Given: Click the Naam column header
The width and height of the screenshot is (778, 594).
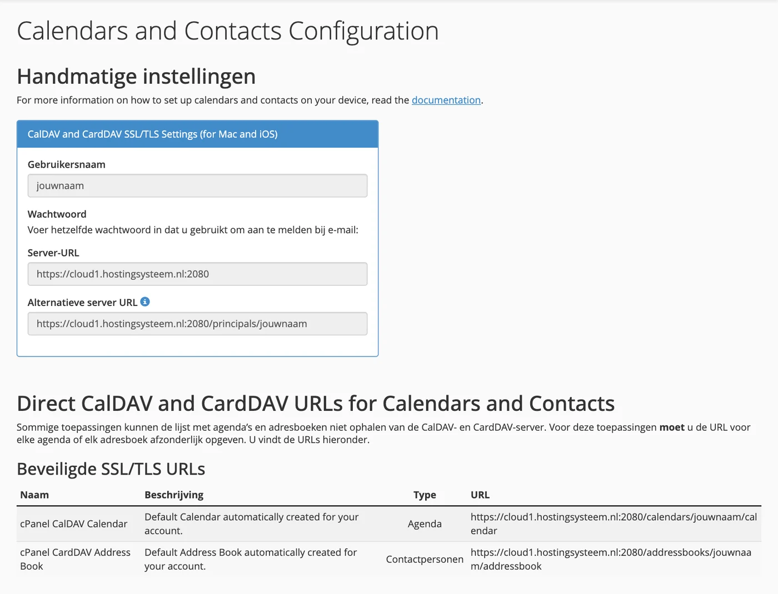Looking at the screenshot, I should point(34,495).
